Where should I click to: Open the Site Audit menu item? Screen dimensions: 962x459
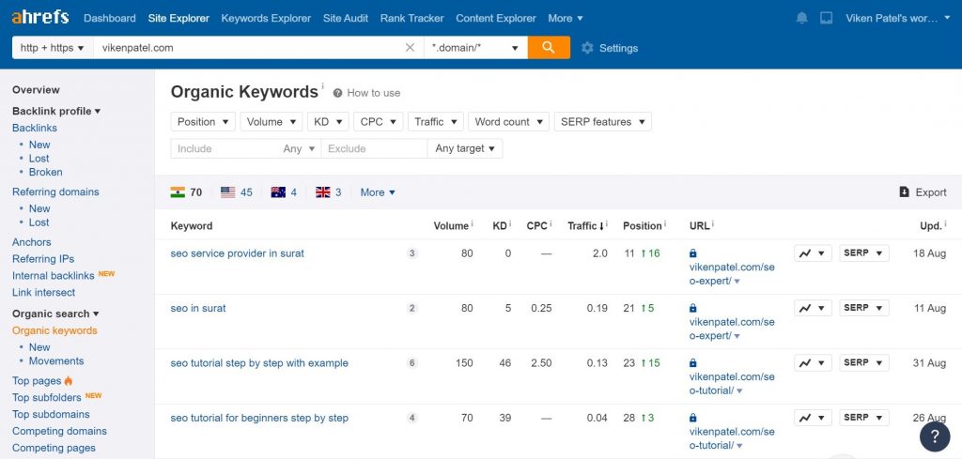click(x=346, y=18)
